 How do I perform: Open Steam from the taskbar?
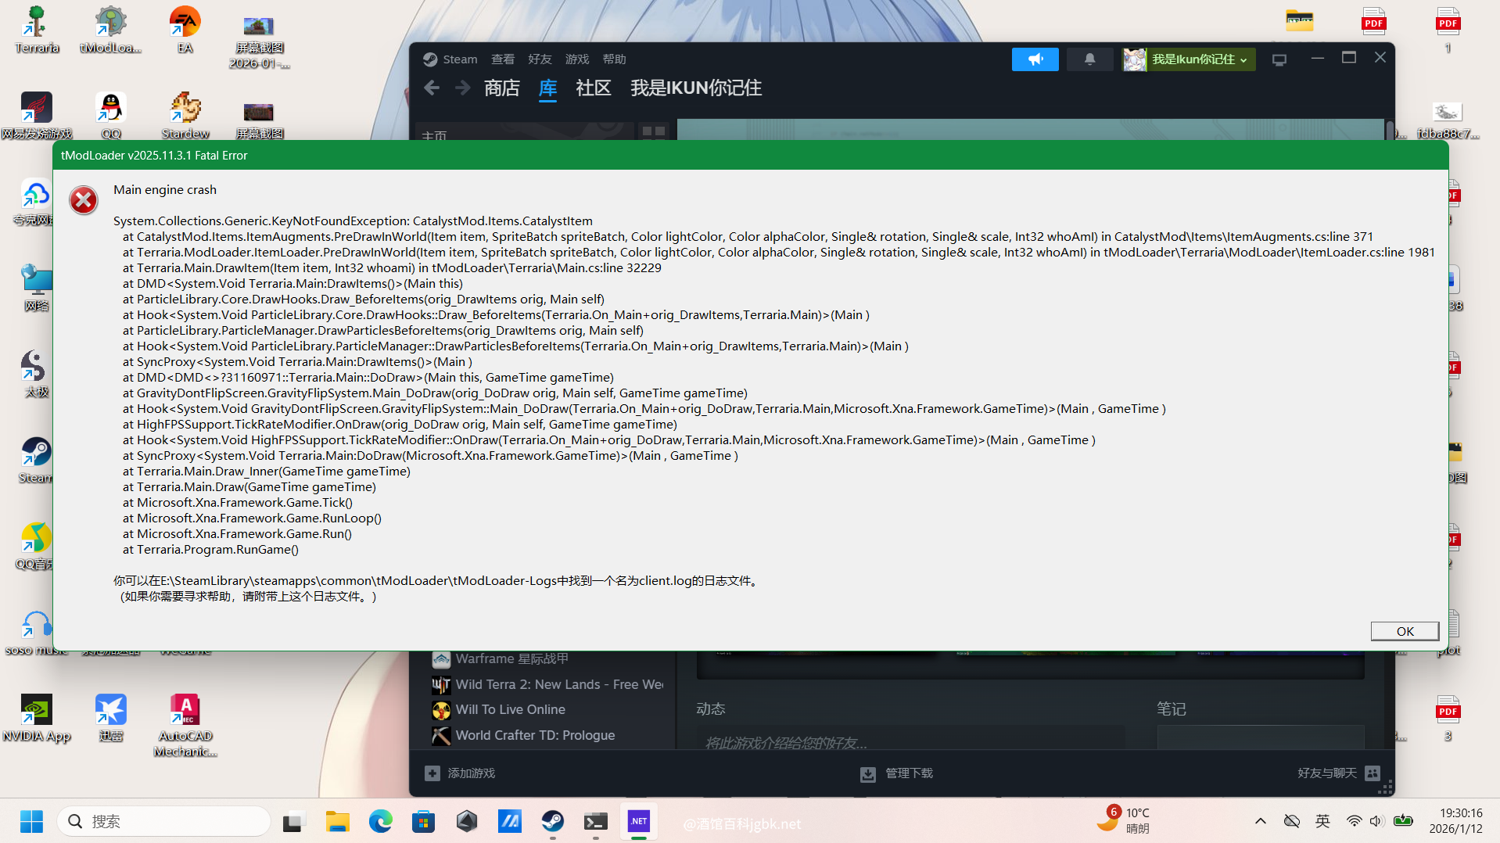point(552,822)
